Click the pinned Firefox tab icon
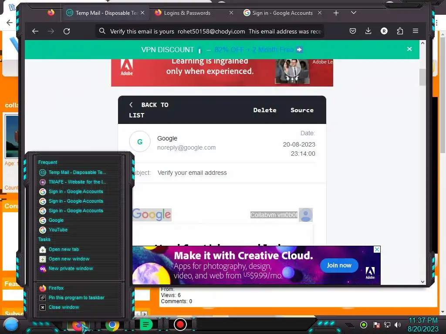 (51, 13)
